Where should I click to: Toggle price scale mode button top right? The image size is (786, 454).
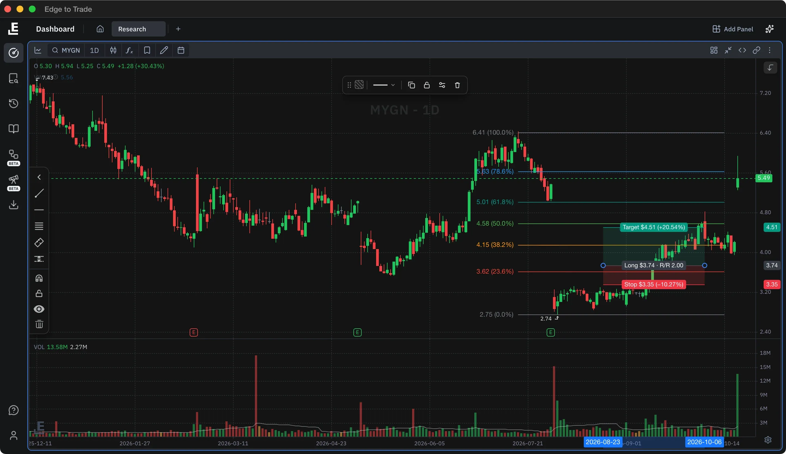(770, 68)
